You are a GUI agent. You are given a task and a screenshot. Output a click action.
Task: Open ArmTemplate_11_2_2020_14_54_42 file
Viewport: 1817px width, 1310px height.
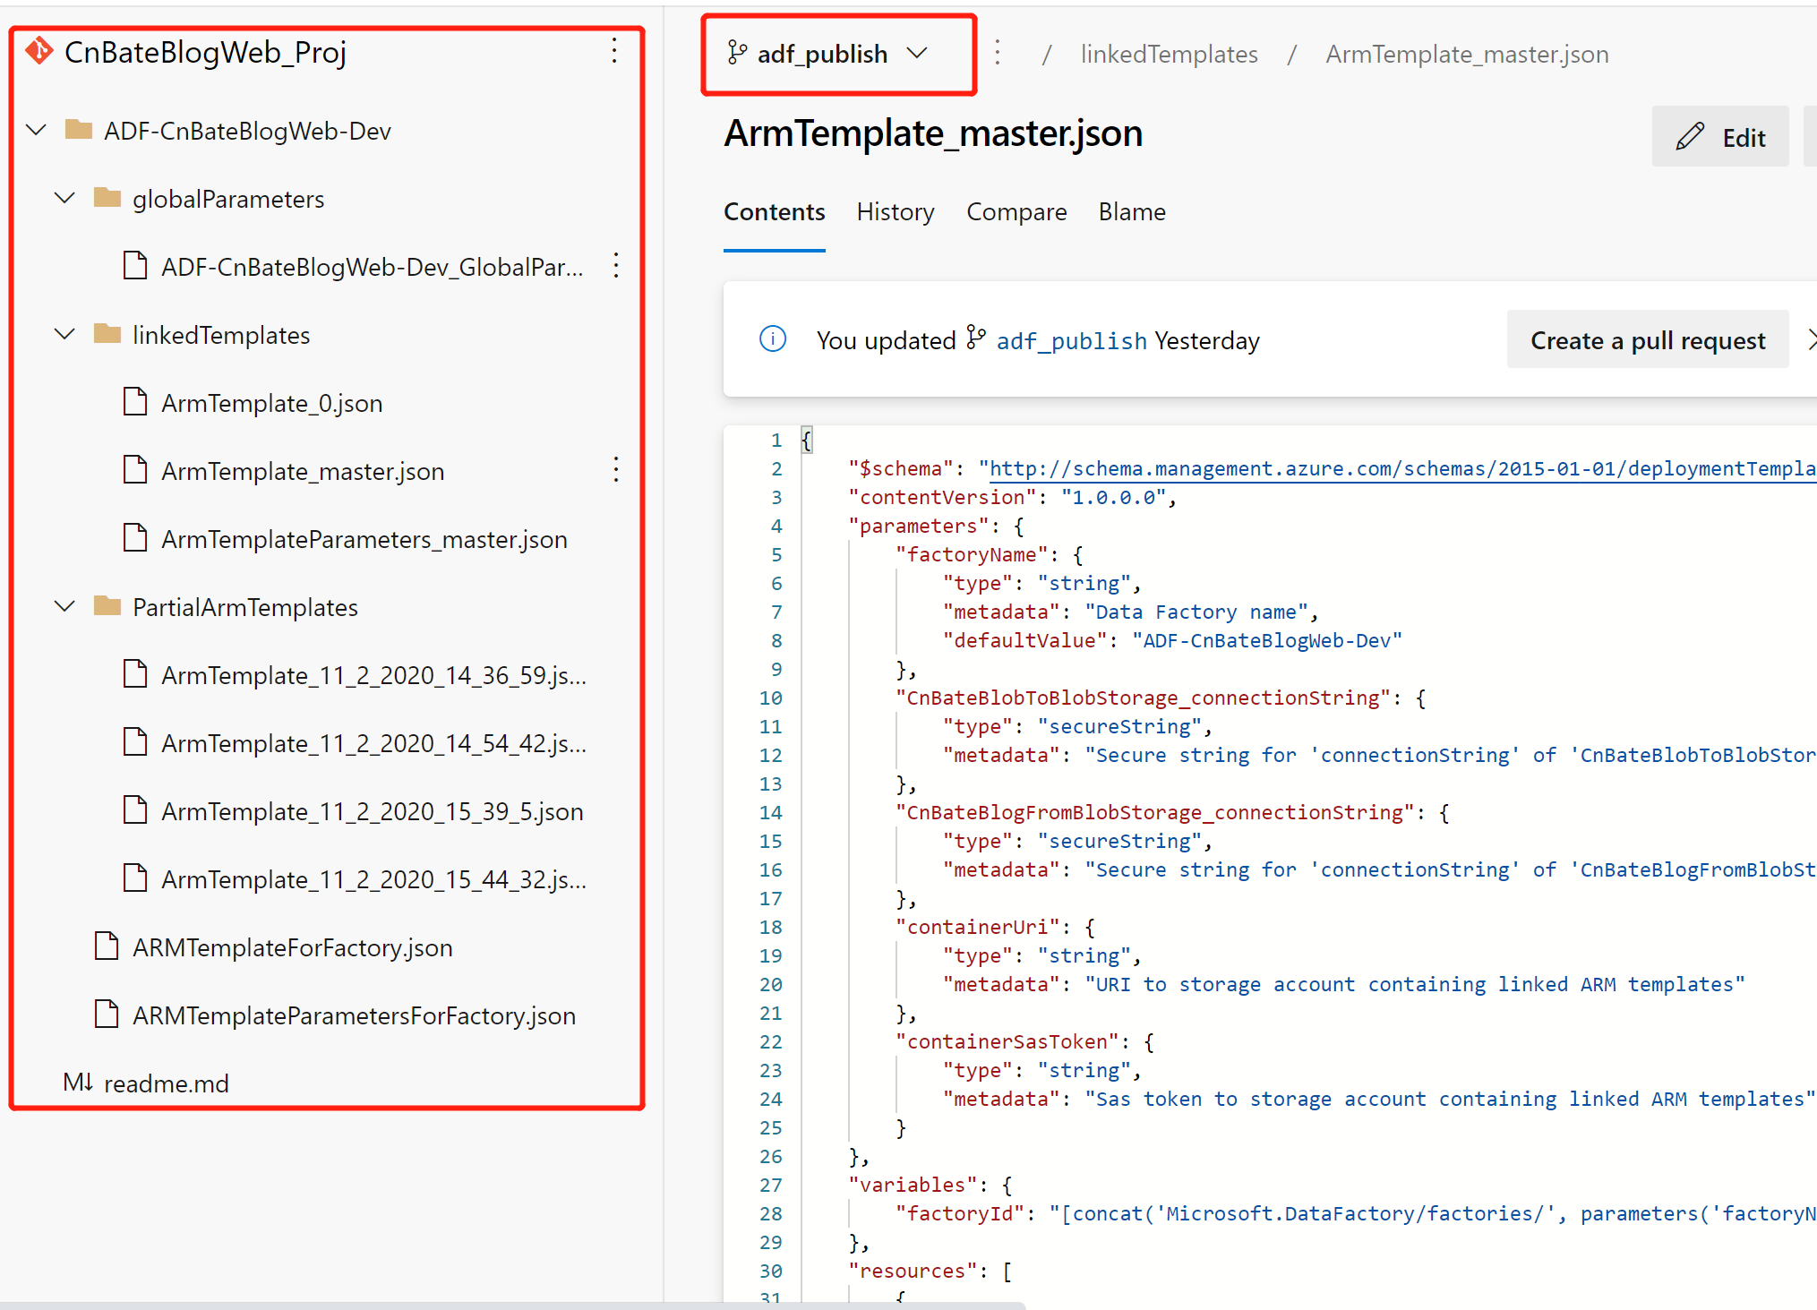tap(373, 743)
